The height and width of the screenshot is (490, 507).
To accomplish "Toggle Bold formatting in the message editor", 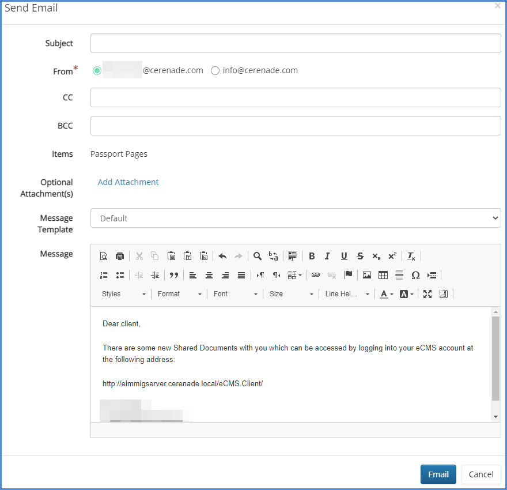I will (x=312, y=257).
